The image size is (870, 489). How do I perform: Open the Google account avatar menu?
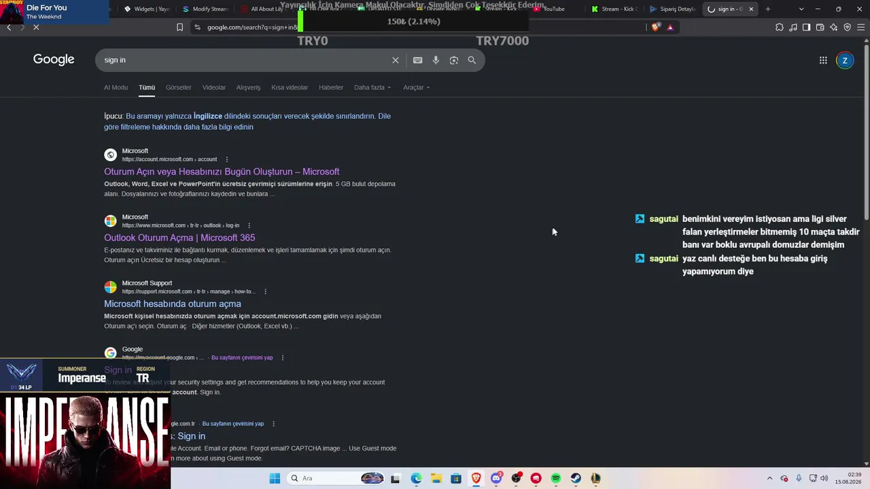[845, 60]
